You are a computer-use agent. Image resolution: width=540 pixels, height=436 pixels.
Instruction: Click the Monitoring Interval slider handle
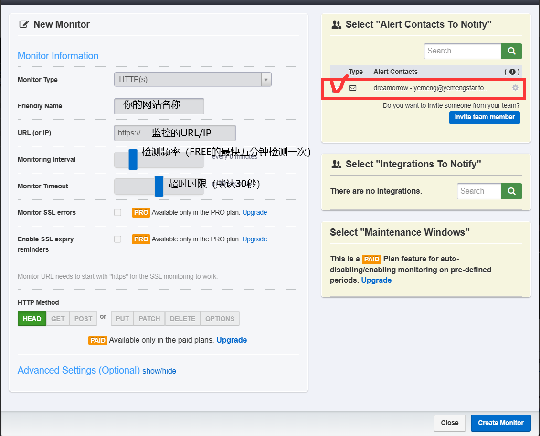(x=133, y=159)
